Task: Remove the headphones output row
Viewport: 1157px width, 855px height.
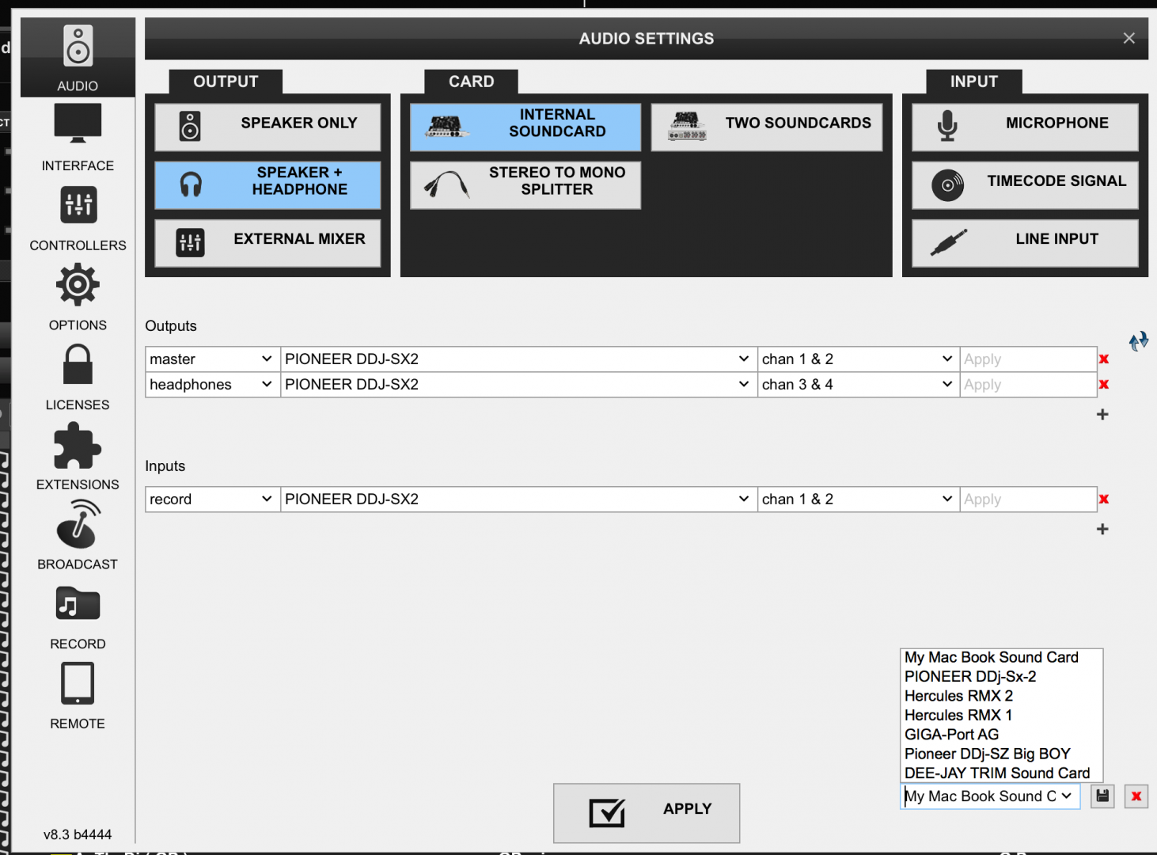Action: point(1104,385)
